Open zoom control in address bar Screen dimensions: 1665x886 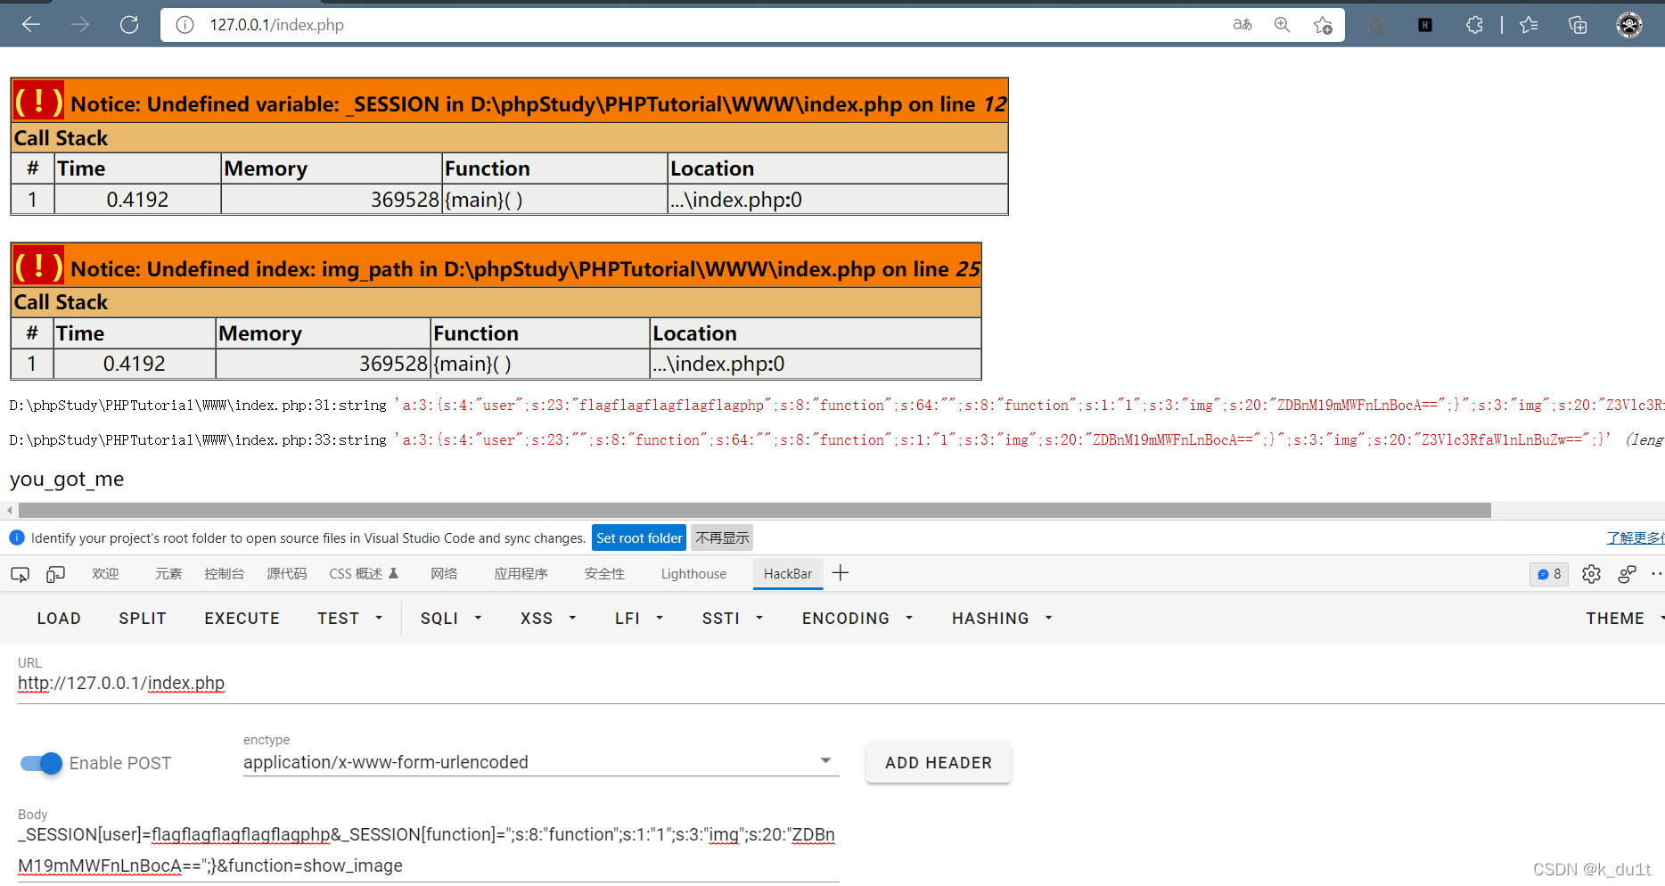1282,25
